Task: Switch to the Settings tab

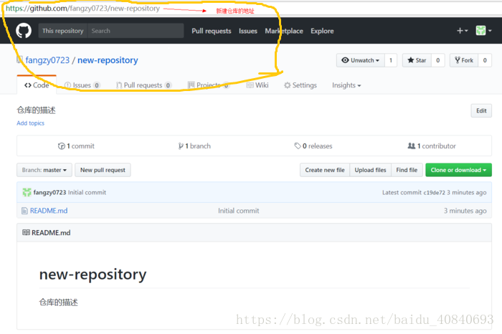Action: (x=300, y=85)
